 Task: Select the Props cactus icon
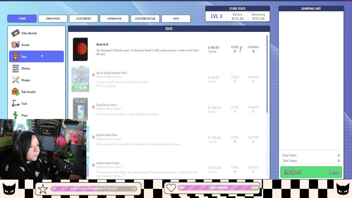[x=15, y=115]
